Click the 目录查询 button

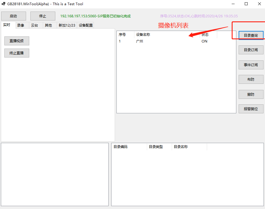[x=251, y=35]
